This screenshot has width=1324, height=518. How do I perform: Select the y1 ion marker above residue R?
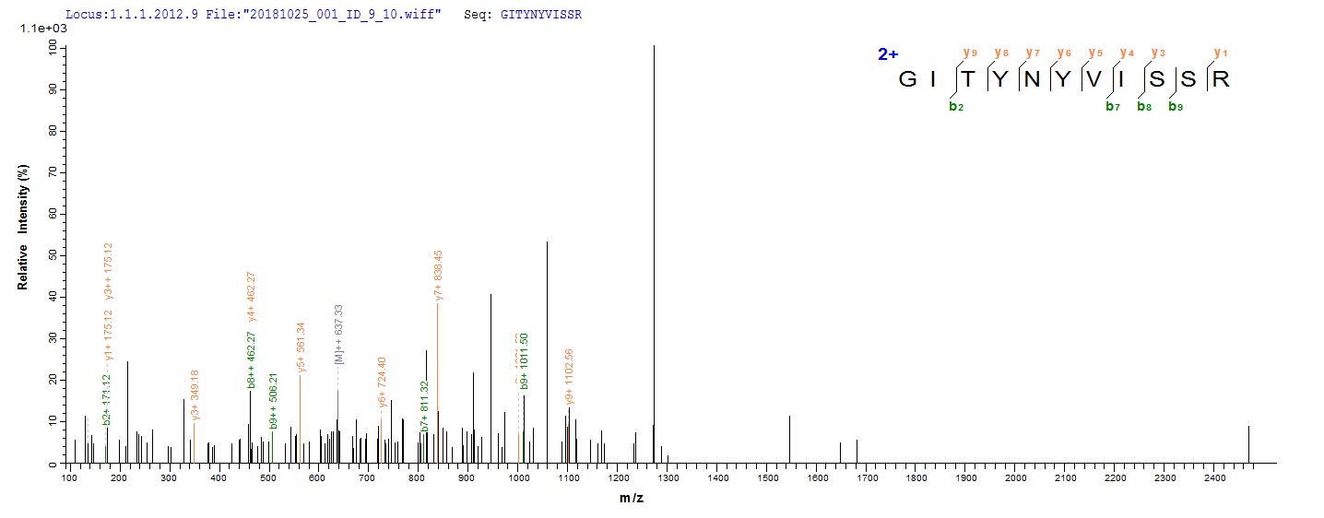tap(1221, 53)
